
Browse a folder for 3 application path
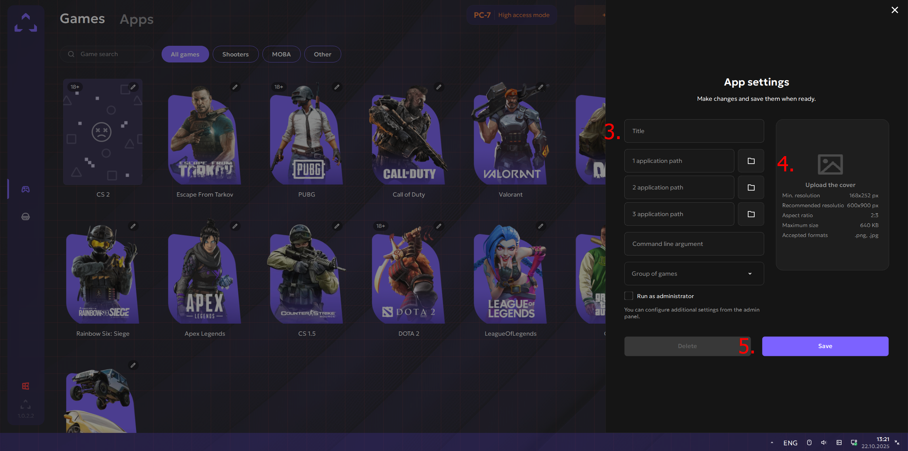coord(751,214)
